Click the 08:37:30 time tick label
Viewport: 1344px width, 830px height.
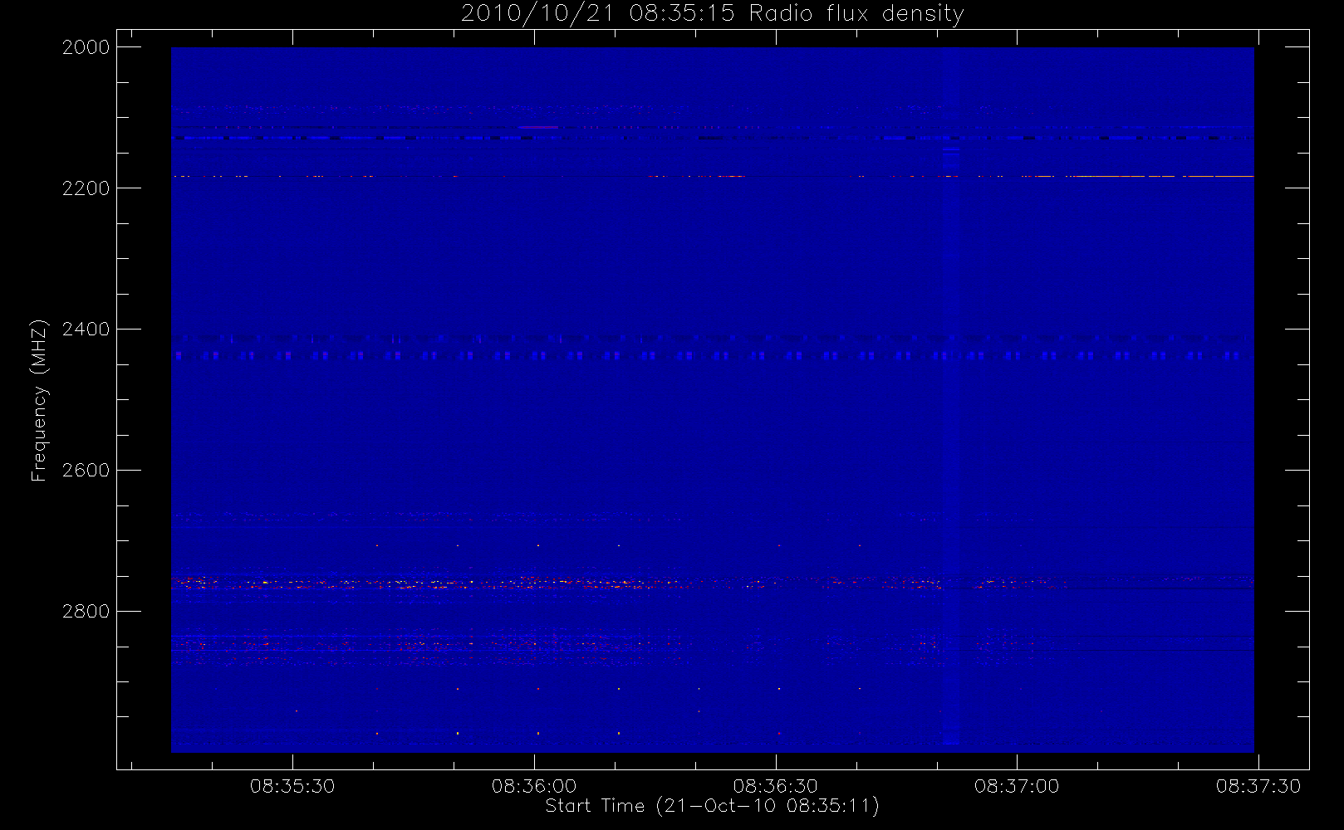pos(1258,786)
